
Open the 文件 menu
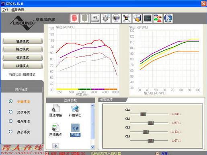[5, 10]
